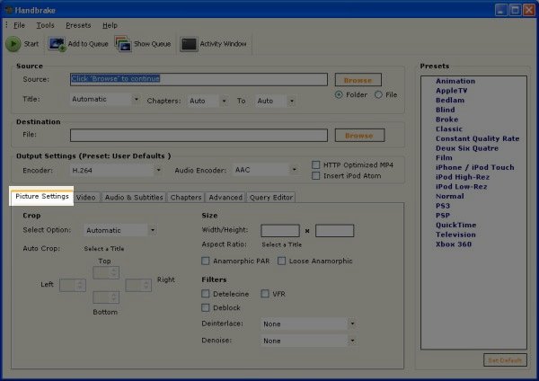The image size is (539, 381).
Task: Open the Denoise dropdown
Action: click(308, 341)
